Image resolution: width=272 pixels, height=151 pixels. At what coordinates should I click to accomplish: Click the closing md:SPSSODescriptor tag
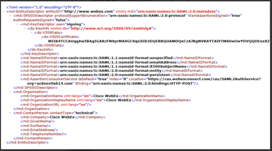[x=35, y=87]
